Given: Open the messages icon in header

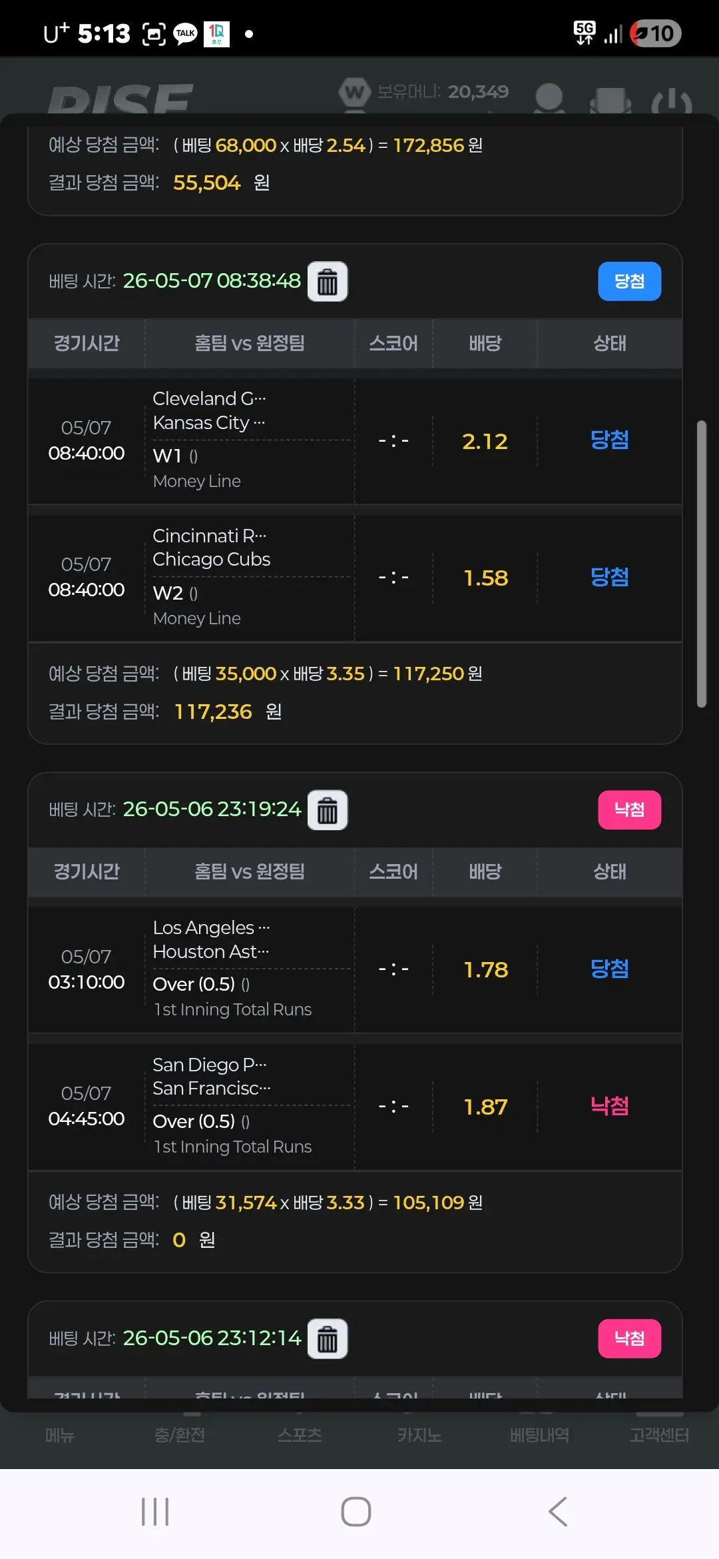Looking at the screenshot, I should 610,101.
